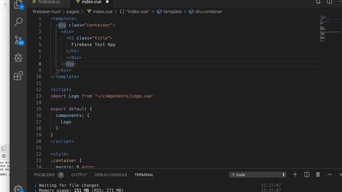This screenshot has height=192, width=342.
Task: Open the Manage gear icon
Action: (18, 188)
